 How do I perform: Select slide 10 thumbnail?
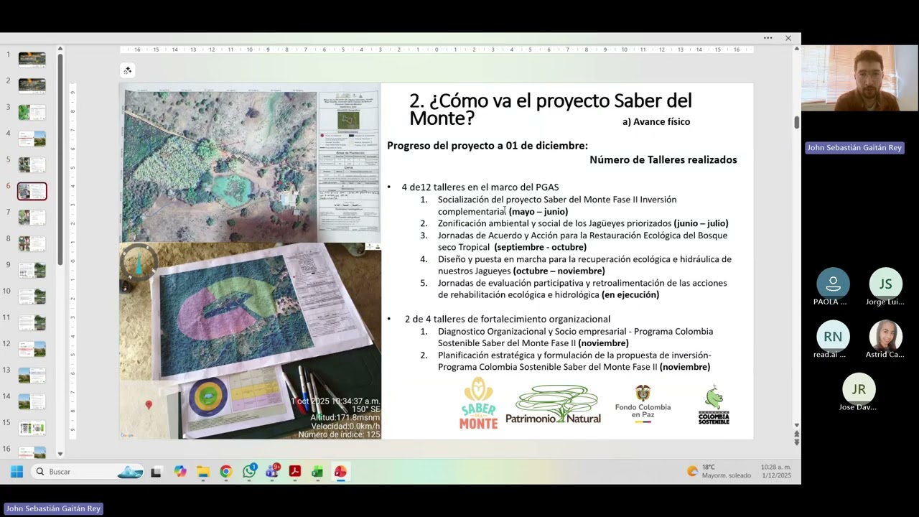32,297
